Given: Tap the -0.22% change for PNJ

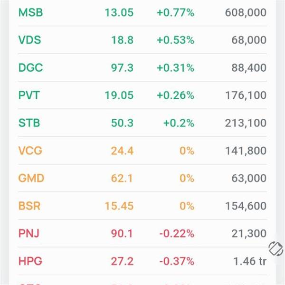Looking at the screenshot, I should click(176, 233).
